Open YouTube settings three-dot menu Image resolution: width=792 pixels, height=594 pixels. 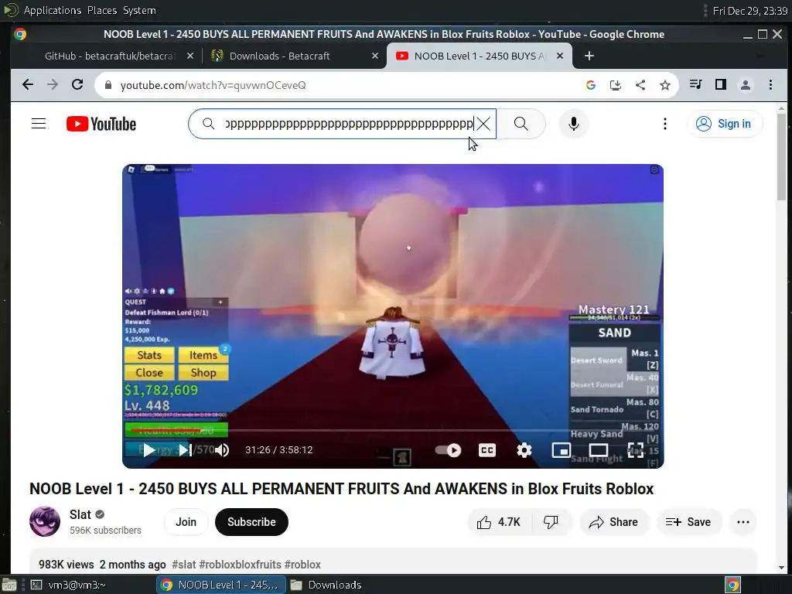664,124
